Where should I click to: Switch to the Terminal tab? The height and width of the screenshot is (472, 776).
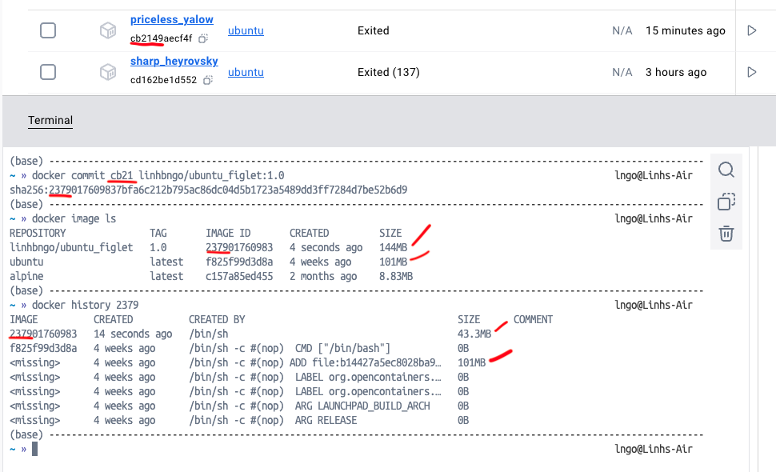coord(50,120)
